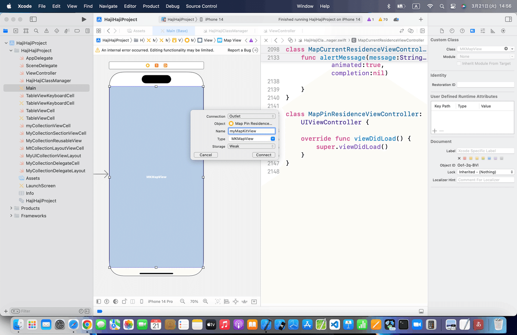
Task: Open the Source Control navigator
Action: pyautogui.click(x=16, y=31)
